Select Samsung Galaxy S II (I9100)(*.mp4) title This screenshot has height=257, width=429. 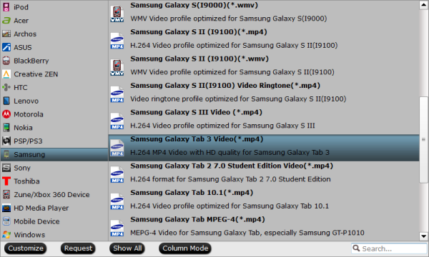pos(199,32)
